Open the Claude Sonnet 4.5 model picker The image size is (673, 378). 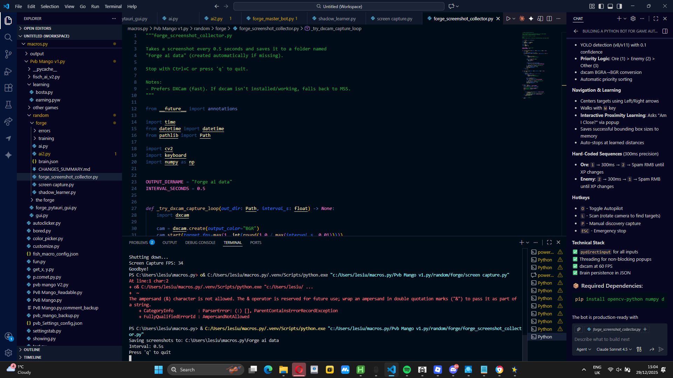(x=614, y=349)
